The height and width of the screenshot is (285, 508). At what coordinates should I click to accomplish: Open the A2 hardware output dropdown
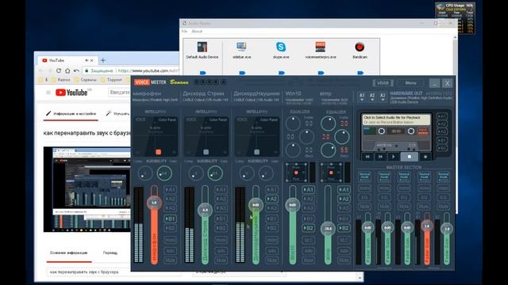(372, 97)
